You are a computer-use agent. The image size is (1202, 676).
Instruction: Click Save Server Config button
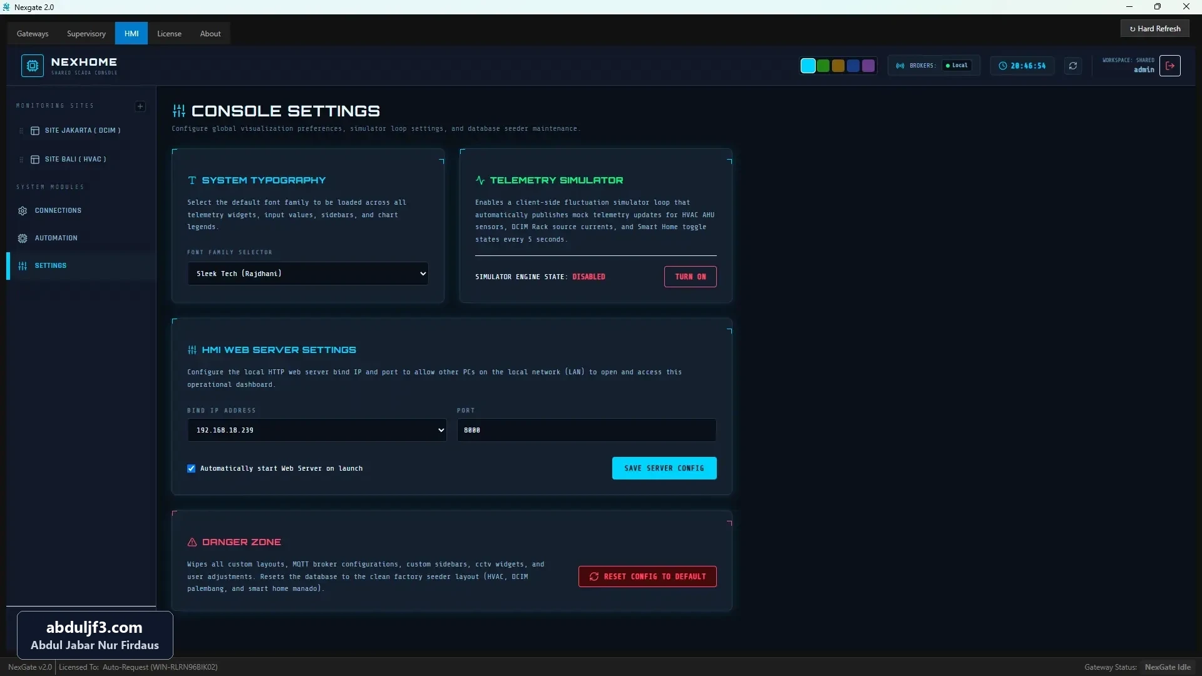coord(664,468)
